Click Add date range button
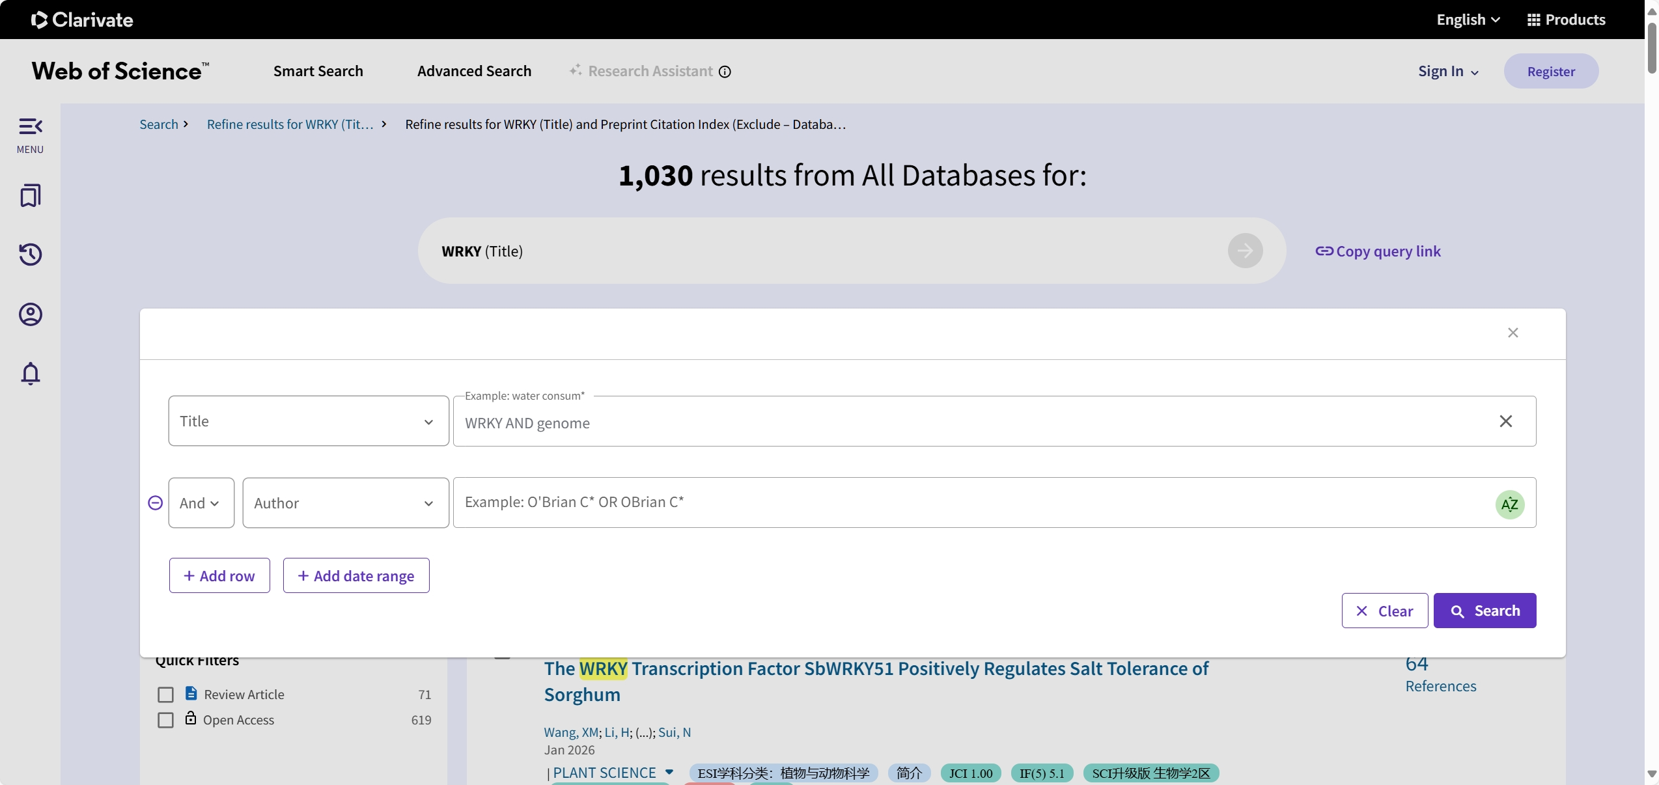 pos(356,575)
